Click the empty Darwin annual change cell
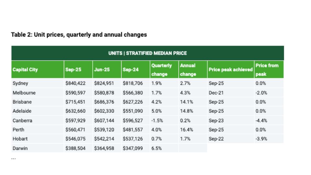Image resolution: width=311 pixels, height=175 pixels. coord(192,148)
